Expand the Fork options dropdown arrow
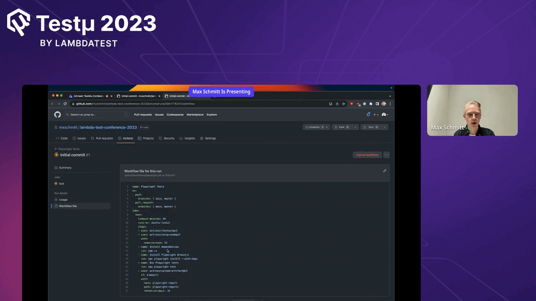The width and height of the screenshot is (536, 301). [x=355, y=127]
